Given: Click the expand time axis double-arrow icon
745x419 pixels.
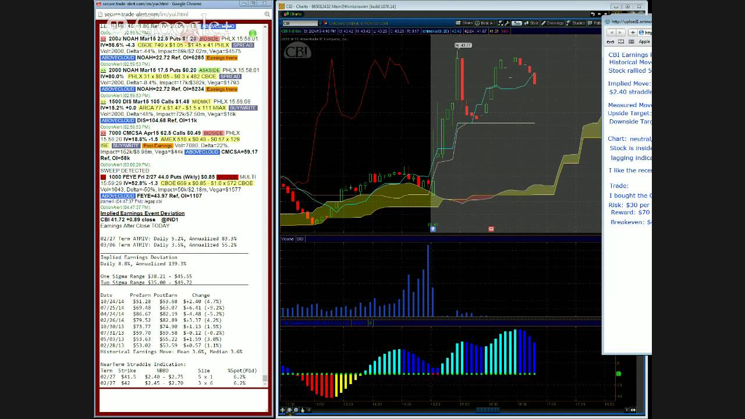Looking at the screenshot, I should pos(633,410).
